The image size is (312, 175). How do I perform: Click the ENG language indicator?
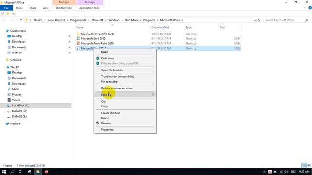[x=293, y=172]
